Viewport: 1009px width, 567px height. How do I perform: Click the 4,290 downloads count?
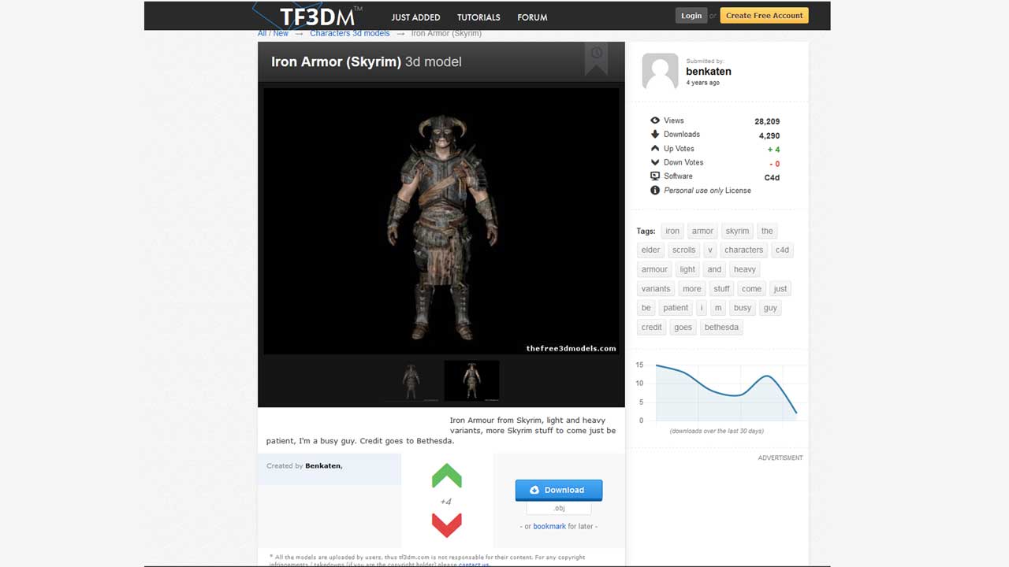pos(769,135)
